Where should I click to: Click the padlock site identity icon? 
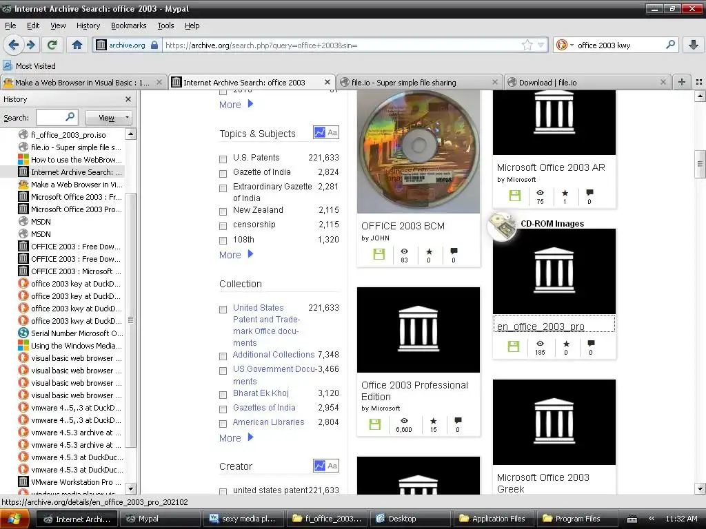(x=154, y=45)
